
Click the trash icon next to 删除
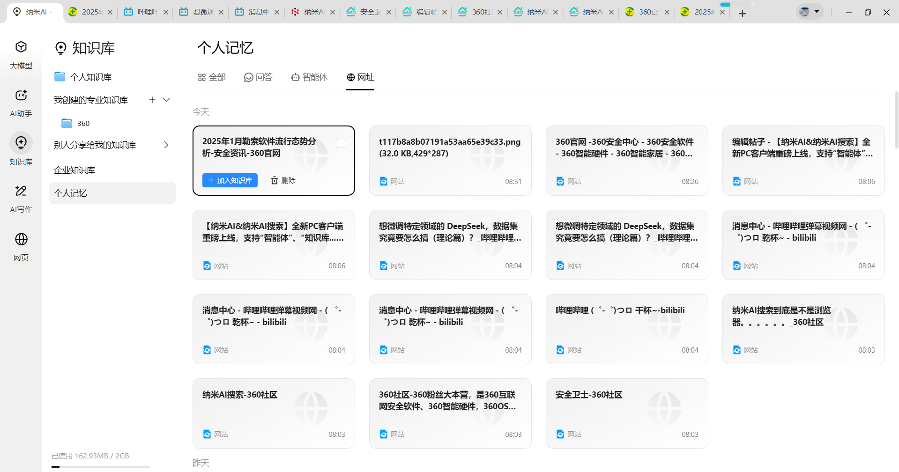click(275, 180)
